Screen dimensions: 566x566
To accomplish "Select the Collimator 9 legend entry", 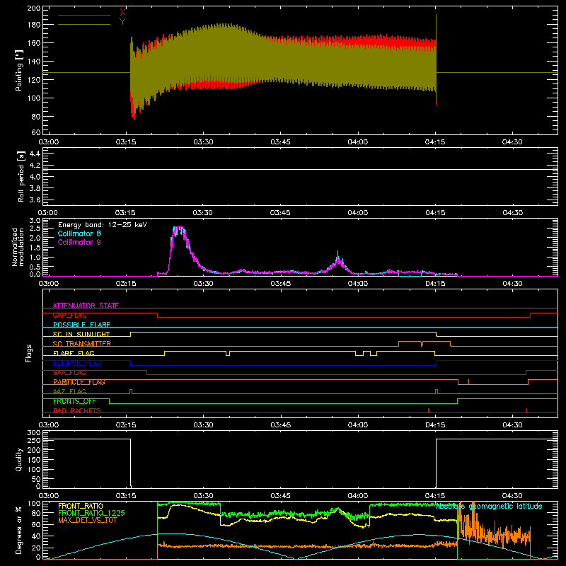I will [79, 242].
